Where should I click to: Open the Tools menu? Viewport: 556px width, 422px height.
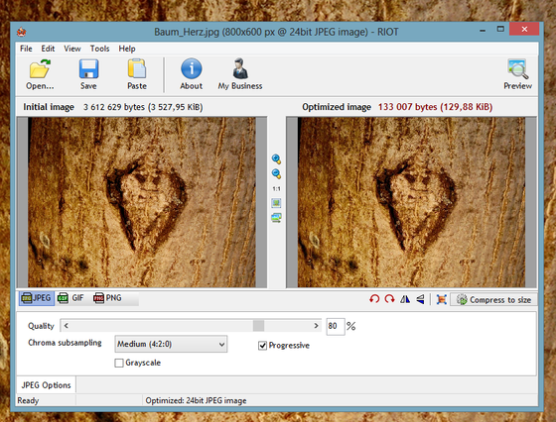99,49
